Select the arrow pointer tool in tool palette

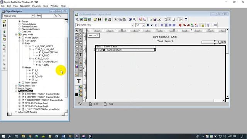pyautogui.click(x=77, y=31)
